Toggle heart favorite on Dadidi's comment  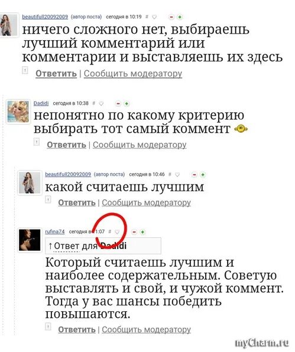point(101,104)
